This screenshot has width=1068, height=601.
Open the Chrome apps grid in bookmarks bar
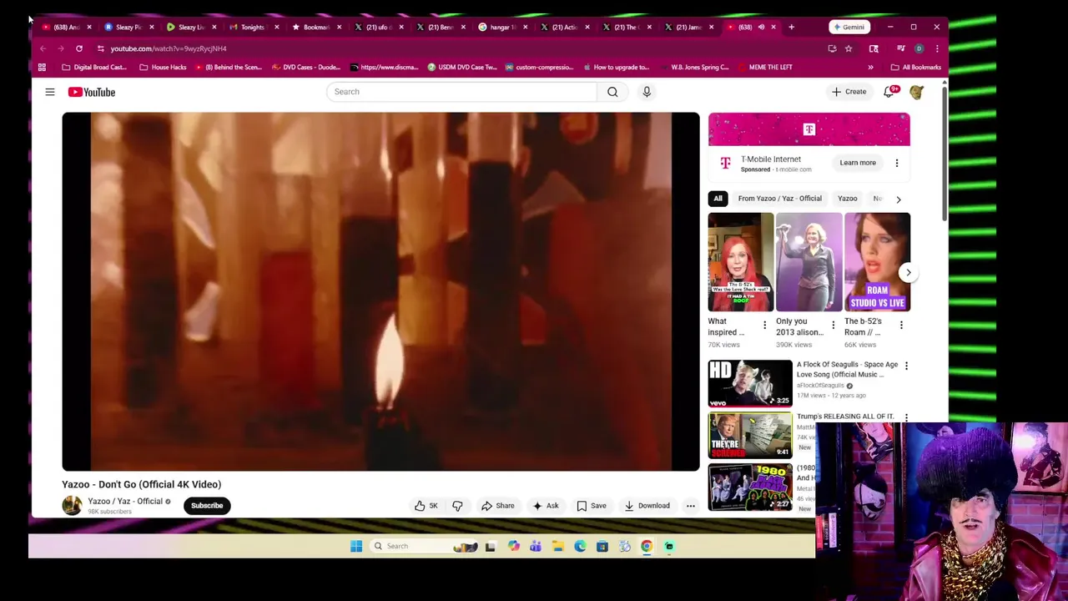point(42,67)
